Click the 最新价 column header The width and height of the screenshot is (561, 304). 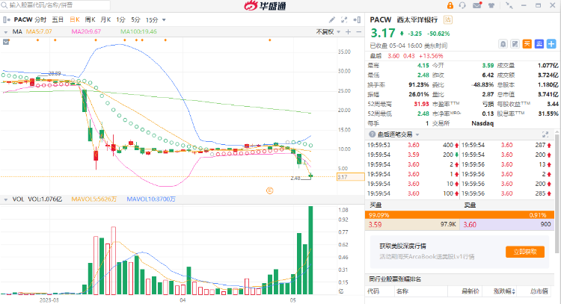pos(470,291)
